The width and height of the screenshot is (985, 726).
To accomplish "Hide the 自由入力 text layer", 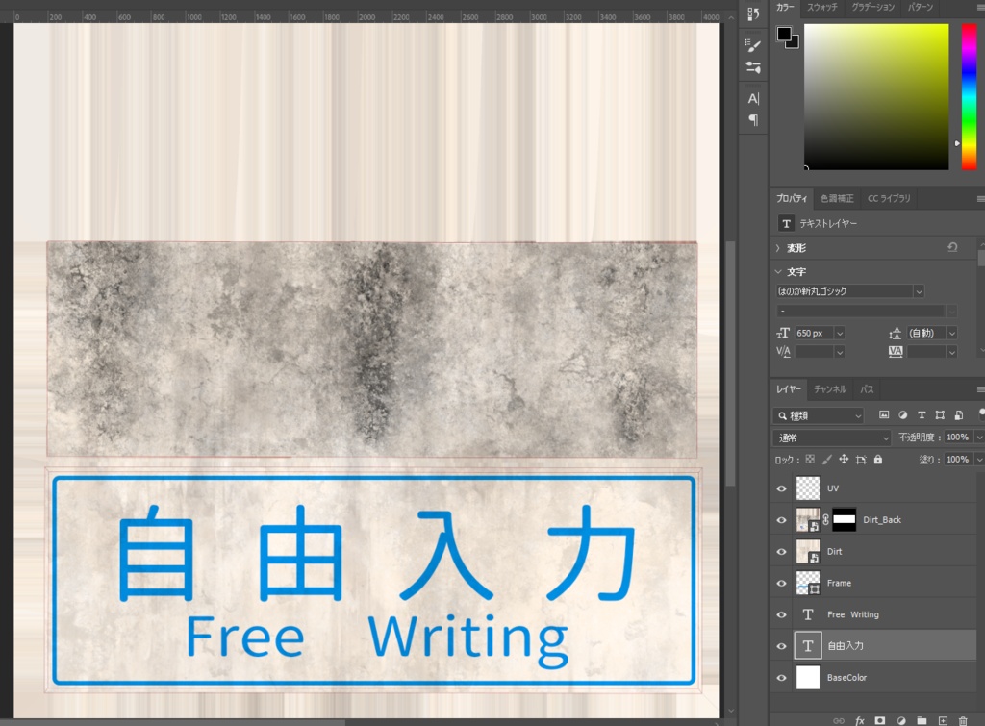I will coord(781,646).
